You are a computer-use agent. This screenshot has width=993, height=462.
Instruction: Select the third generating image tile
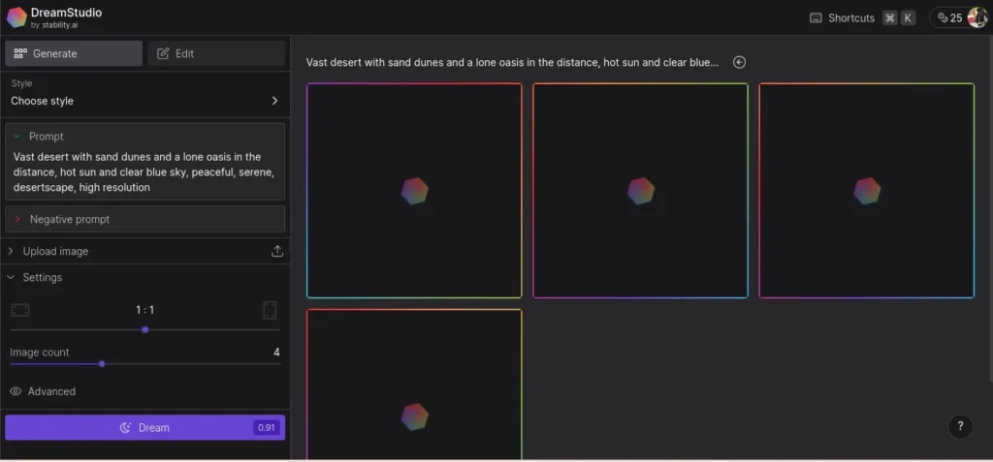click(866, 191)
